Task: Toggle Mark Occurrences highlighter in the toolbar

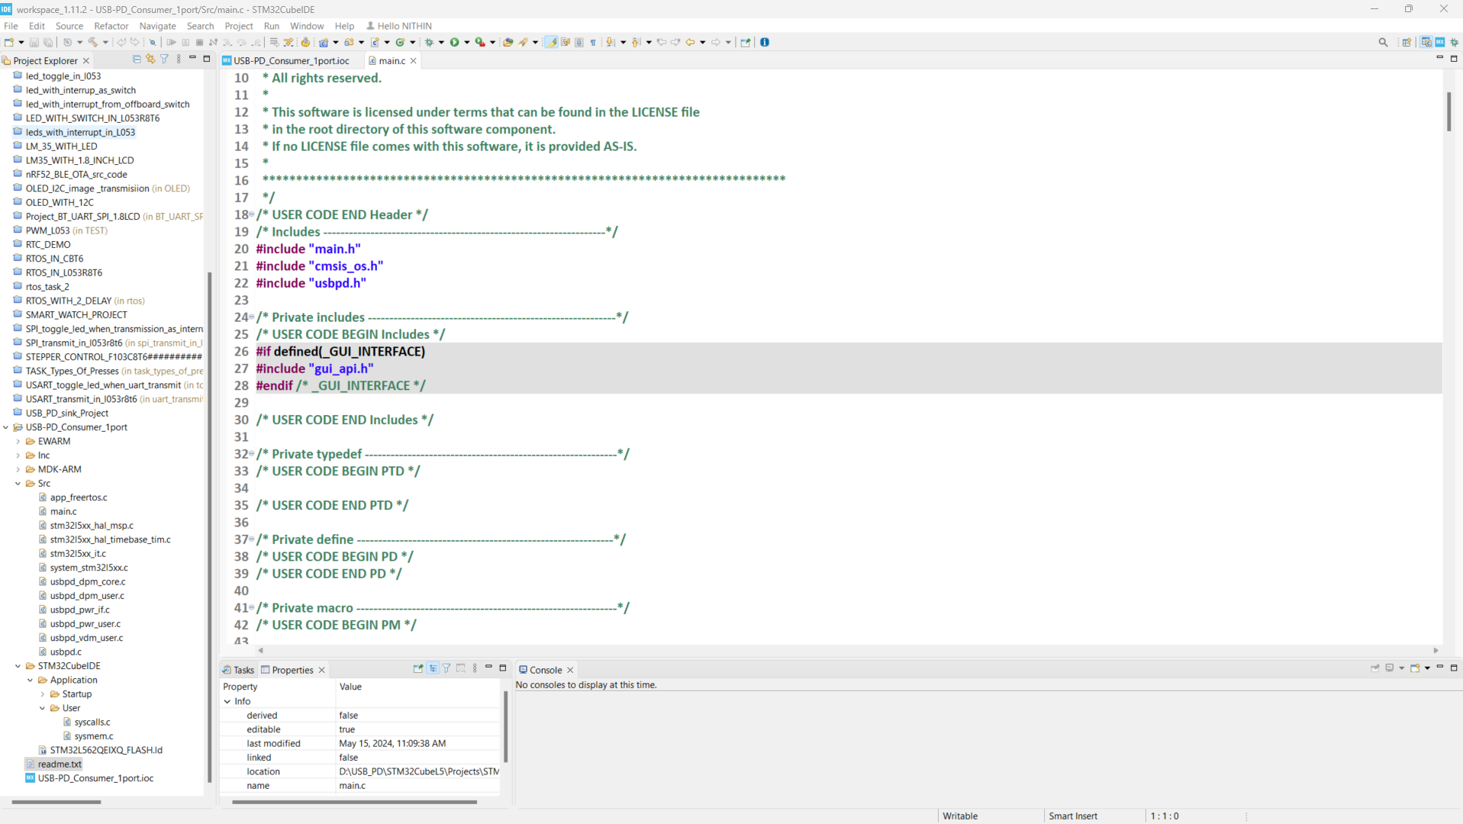Action: click(551, 42)
